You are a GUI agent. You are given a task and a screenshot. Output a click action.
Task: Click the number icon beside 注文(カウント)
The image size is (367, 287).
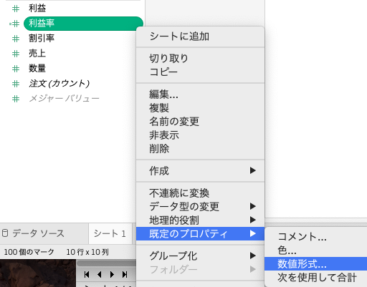pyautogui.click(x=16, y=84)
